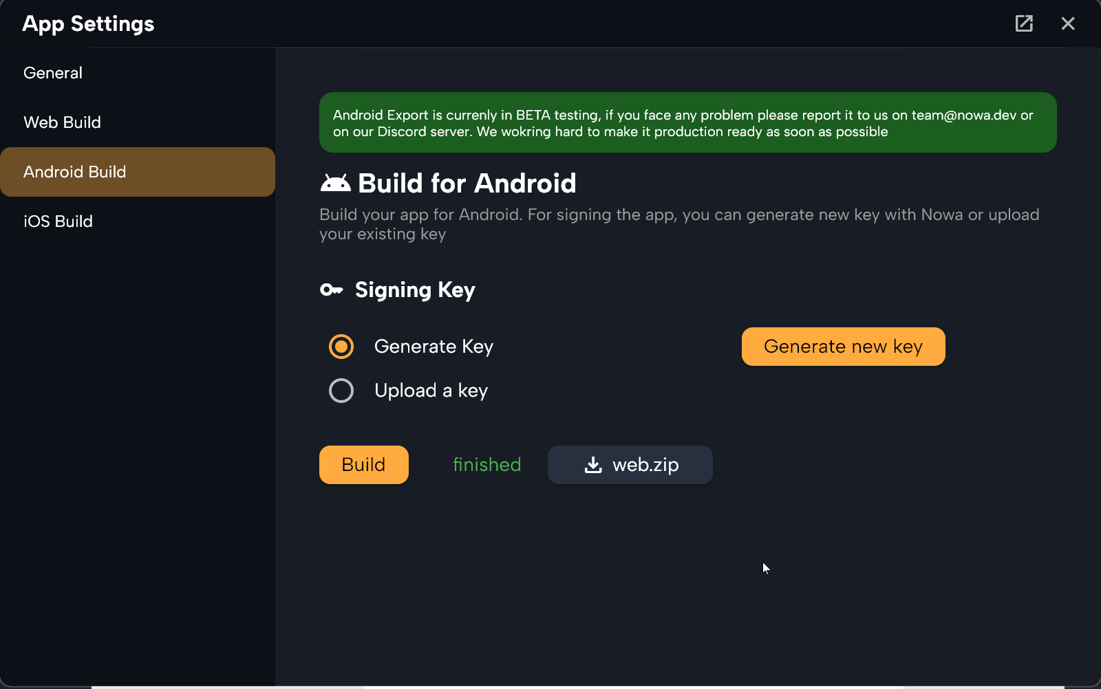Start the Android Build button

[364, 465]
